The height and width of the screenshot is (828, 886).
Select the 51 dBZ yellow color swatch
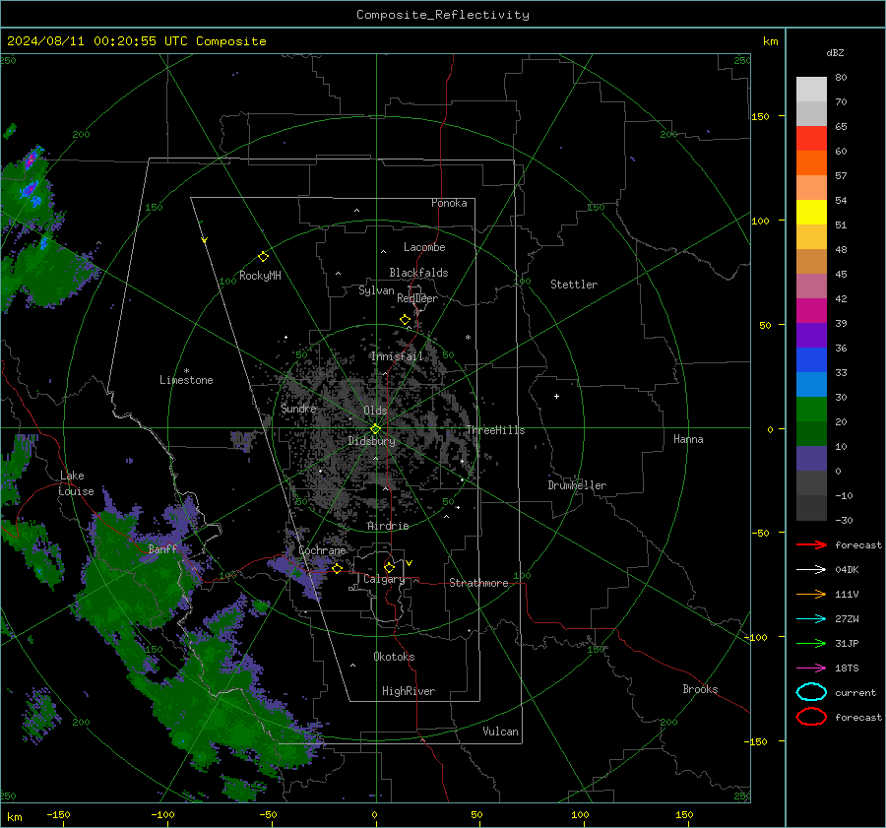click(811, 212)
